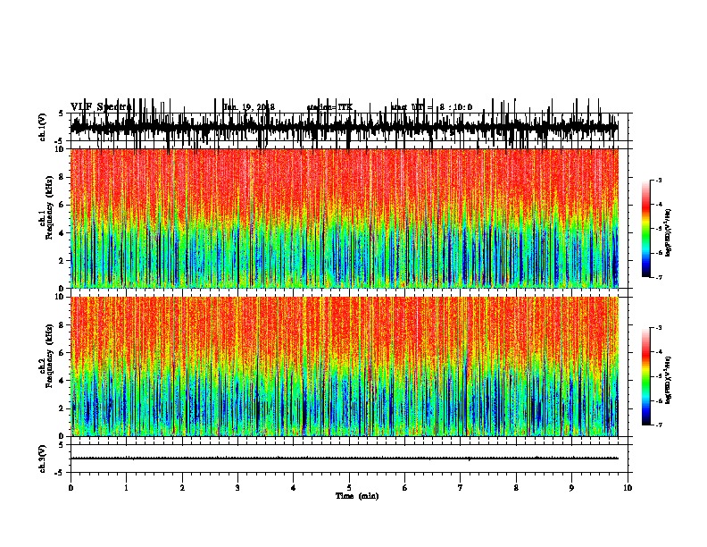Viewport: 707px width, 547px height.
Task: Click the "Time (min)" axis label
Action: pyautogui.click(x=357, y=496)
